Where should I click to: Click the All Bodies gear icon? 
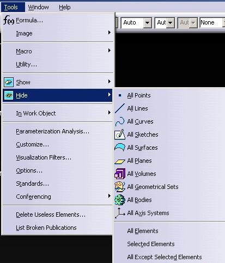(x=120, y=200)
